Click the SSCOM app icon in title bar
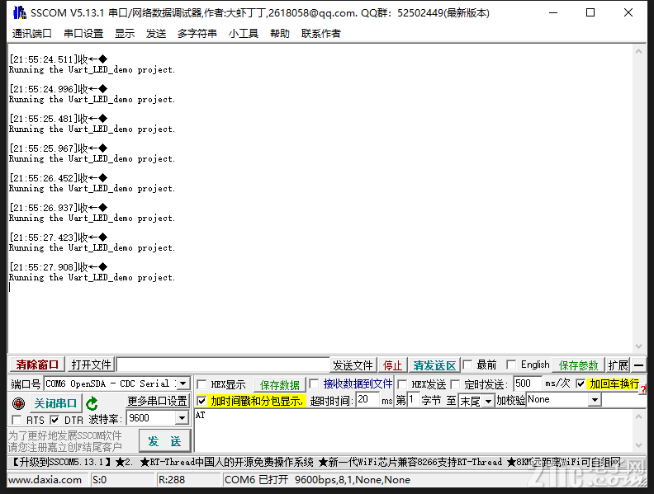This screenshot has width=654, height=494. (x=19, y=12)
